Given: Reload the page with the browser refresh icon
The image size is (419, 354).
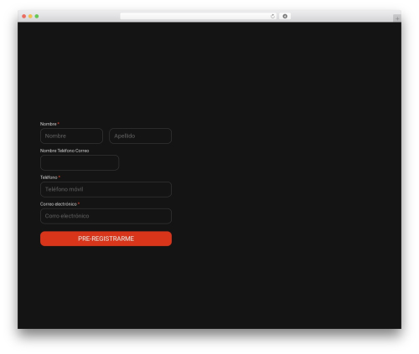Looking at the screenshot, I should 272,16.
